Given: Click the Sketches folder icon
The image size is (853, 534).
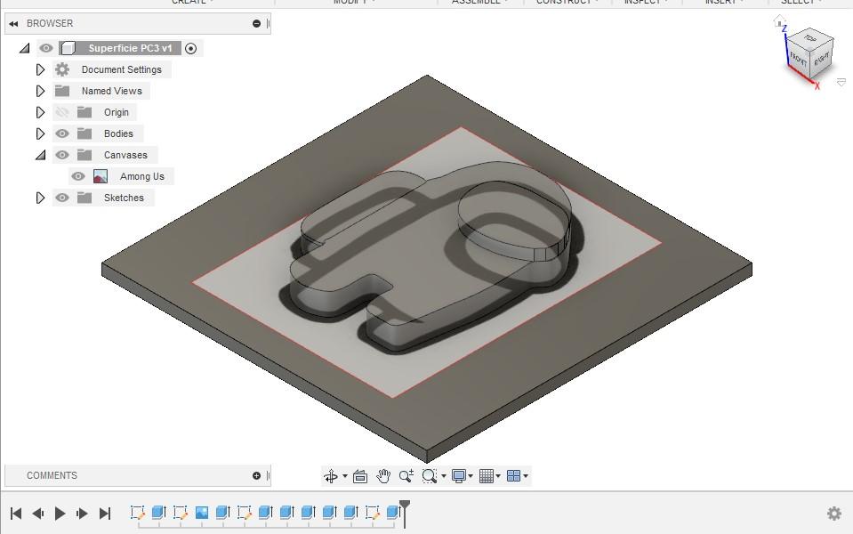Looking at the screenshot, I should tap(84, 198).
